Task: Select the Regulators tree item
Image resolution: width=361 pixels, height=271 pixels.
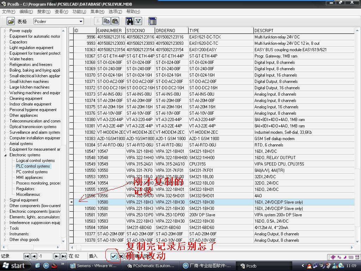Action: (x=25, y=189)
